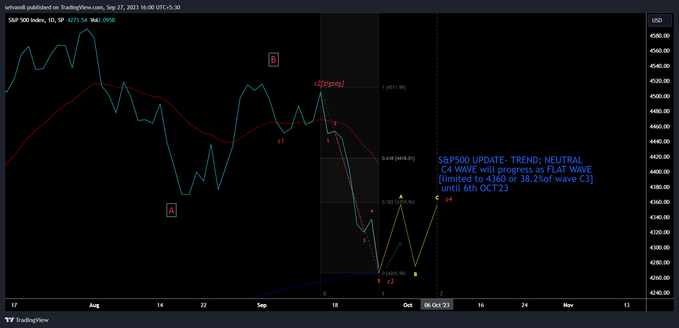Click the Nov label on time axis

click(x=568, y=305)
